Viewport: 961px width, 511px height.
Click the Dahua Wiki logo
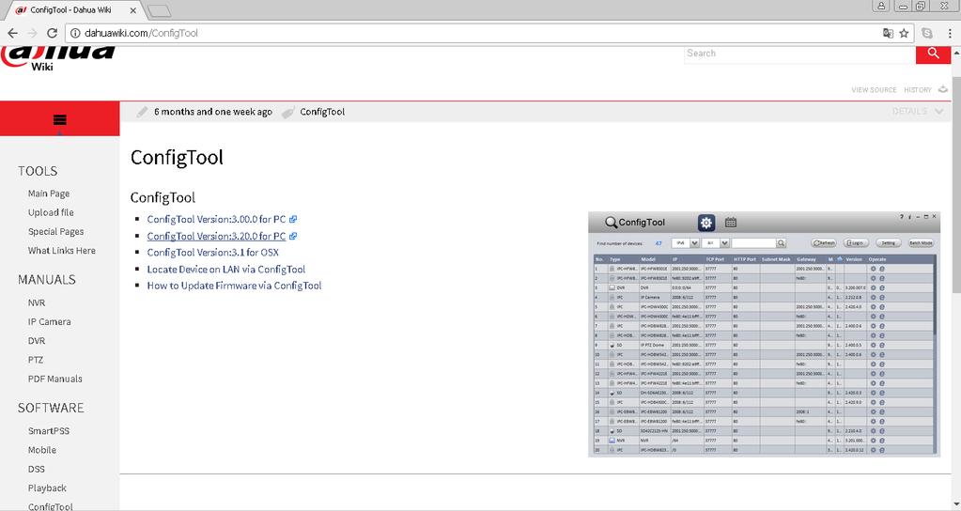point(57,58)
